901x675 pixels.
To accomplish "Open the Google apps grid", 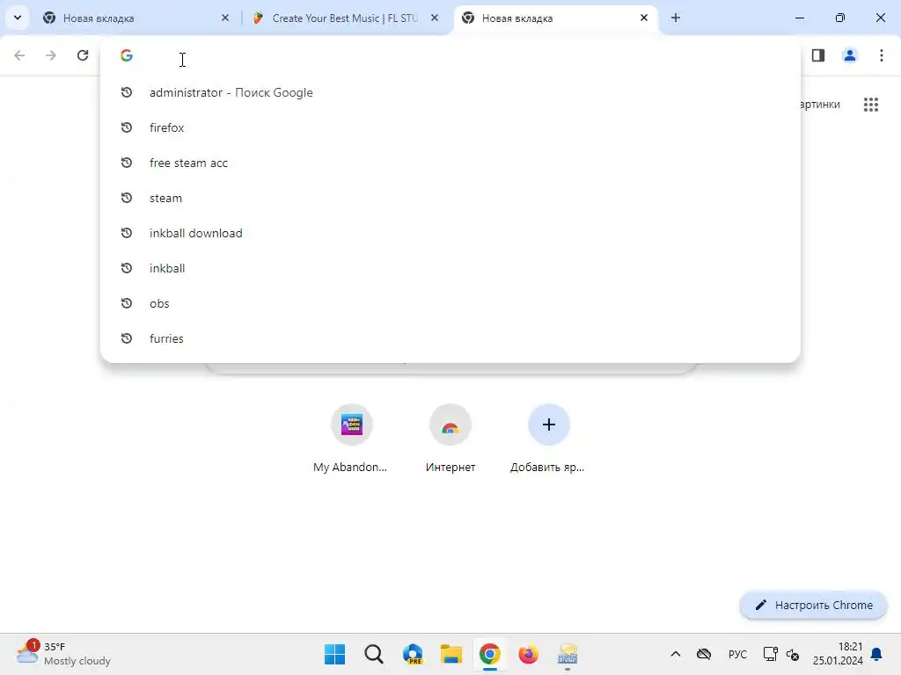I will tap(871, 105).
